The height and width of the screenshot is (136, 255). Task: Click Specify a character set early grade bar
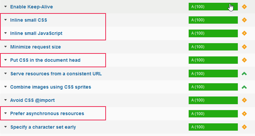coord(213,127)
